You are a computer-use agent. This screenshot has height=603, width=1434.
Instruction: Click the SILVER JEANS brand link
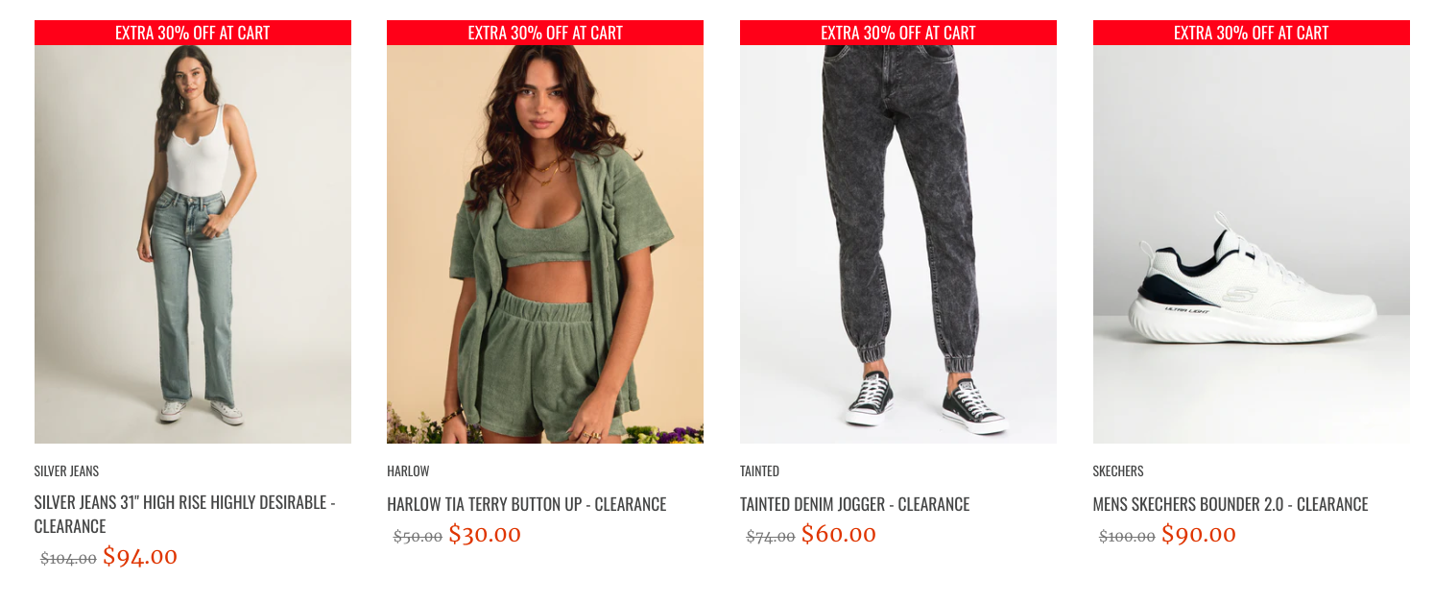pos(66,470)
